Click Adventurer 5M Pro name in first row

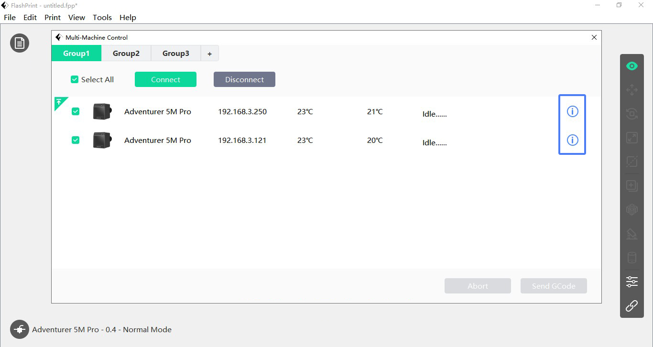pyautogui.click(x=158, y=111)
